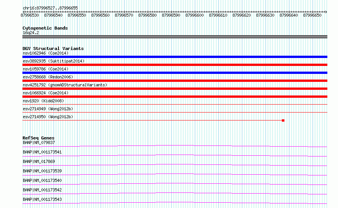Select variant label nsv4251792 (gnomADStructuralVariants)
Image resolution: width=338 pixels, height=208 pixels.
[65, 85]
